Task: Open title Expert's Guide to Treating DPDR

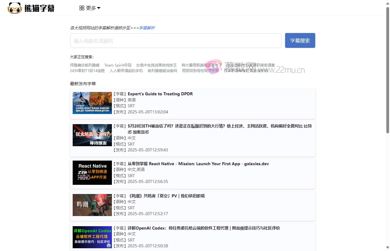Action: (x=160, y=94)
